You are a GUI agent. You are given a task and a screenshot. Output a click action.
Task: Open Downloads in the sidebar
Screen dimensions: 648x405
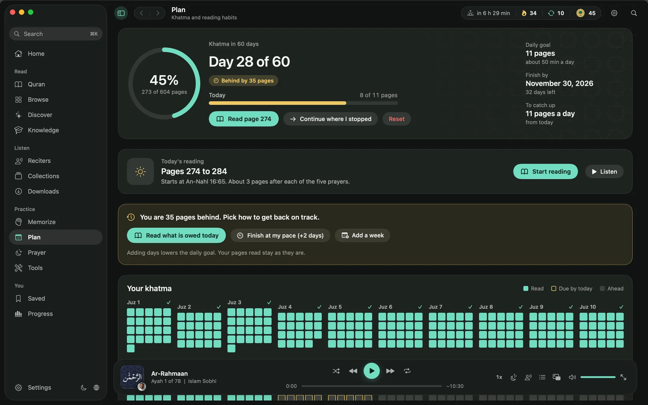[x=56, y=191]
